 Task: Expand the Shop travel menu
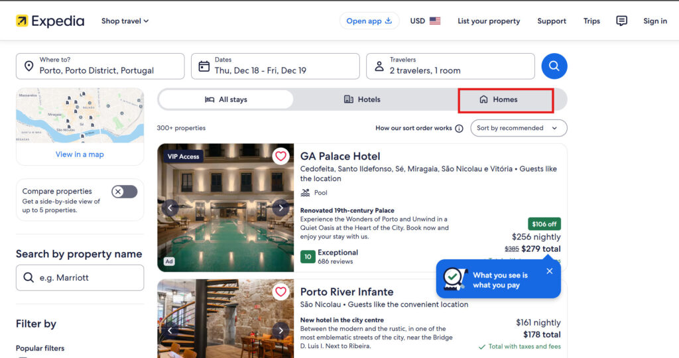coord(125,21)
